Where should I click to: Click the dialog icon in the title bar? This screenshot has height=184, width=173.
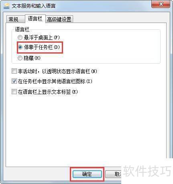[x=6, y=6]
